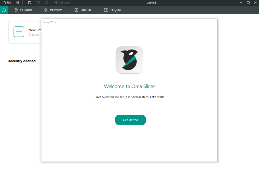Maximize the Orca Slicer window
259x172 pixels.
coord(248,3)
